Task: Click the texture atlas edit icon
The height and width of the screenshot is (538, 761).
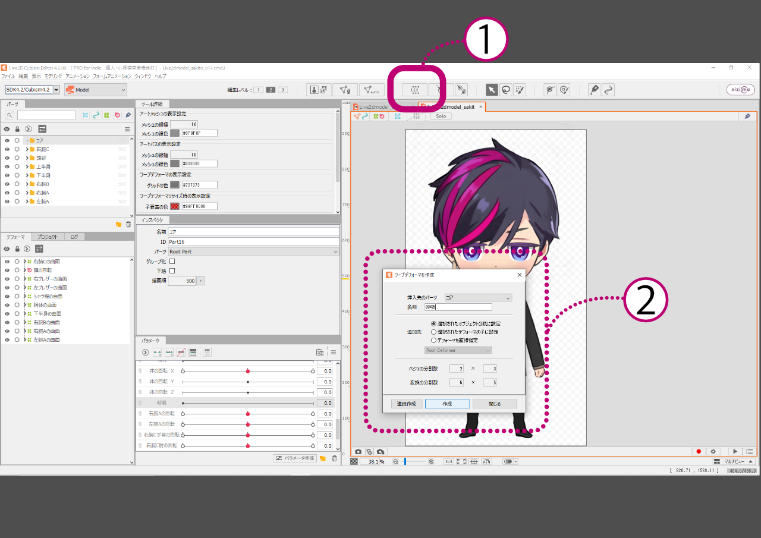Action: [319, 90]
